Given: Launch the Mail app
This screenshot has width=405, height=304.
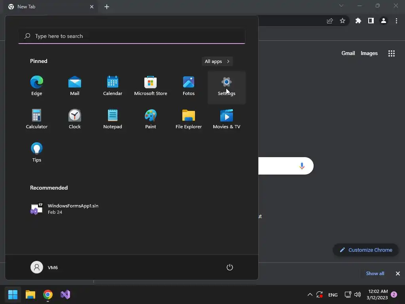Looking at the screenshot, I should [x=75, y=86].
